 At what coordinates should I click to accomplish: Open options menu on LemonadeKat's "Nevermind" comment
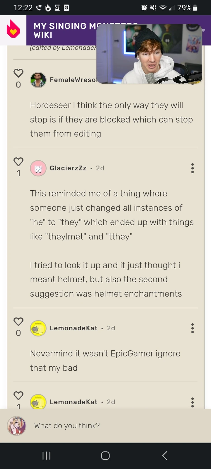tap(192, 328)
